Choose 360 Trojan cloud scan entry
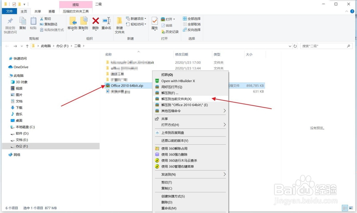This screenshot has width=357, height=213. click(190, 160)
